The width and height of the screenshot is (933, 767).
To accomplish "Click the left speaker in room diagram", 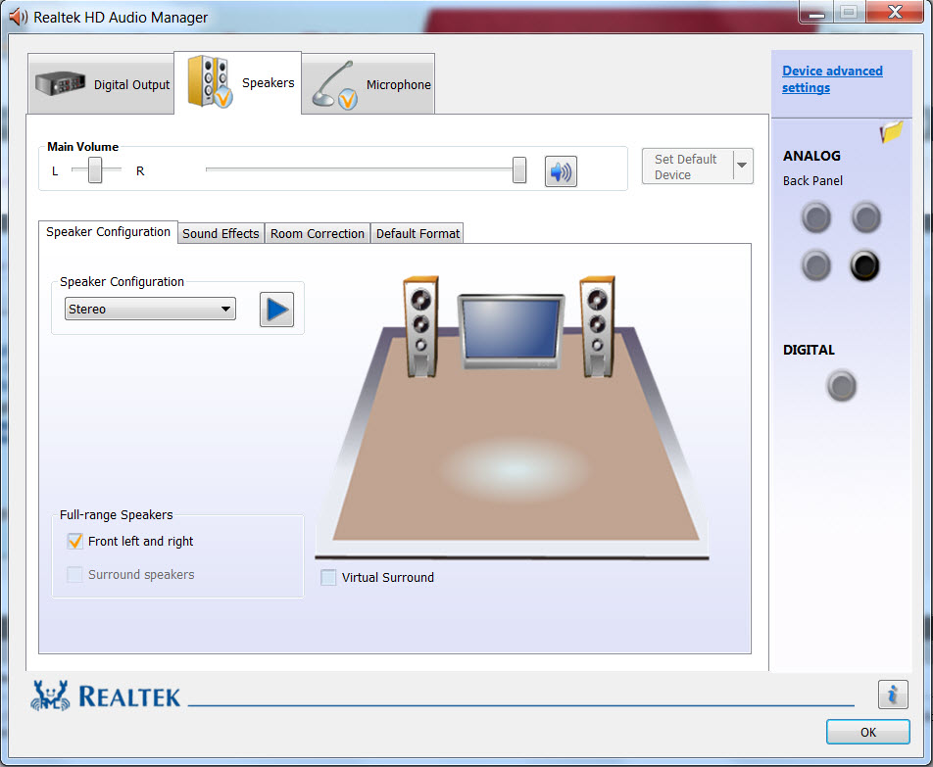I will pyautogui.click(x=421, y=326).
